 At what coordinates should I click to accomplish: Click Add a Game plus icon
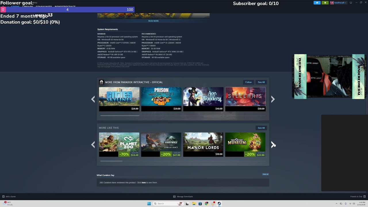3,197
